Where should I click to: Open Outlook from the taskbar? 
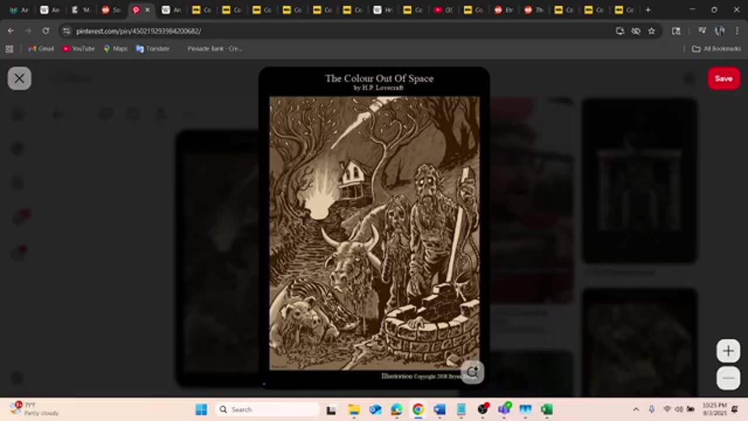click(x=375, y=409)
